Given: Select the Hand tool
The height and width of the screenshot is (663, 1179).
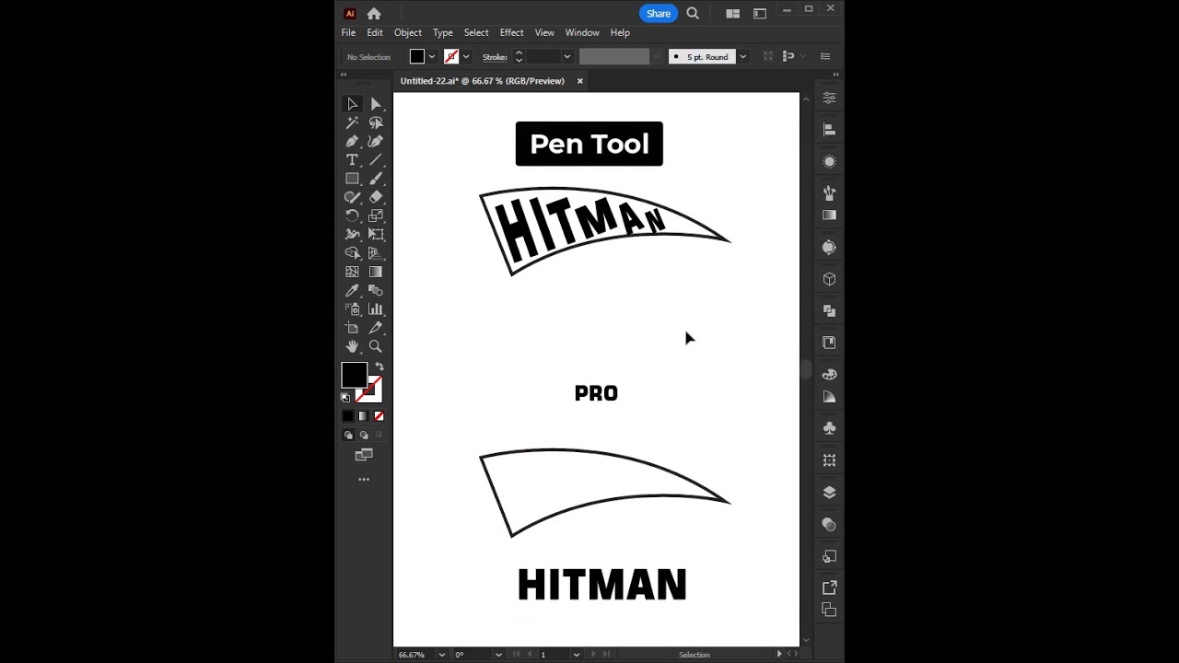Looking at the screenshot, I should (x=352, y=346).
